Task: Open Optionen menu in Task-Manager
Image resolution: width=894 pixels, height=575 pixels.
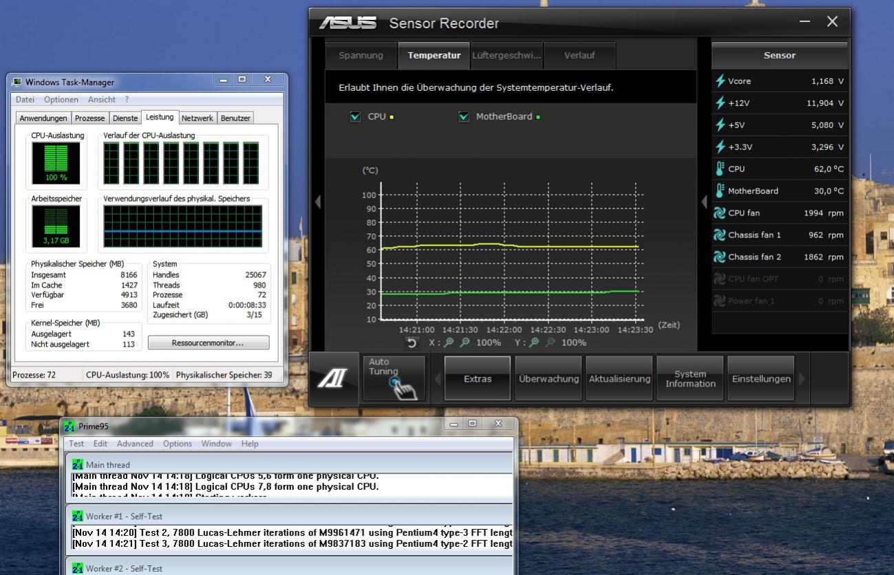Action: pos(61,100)
